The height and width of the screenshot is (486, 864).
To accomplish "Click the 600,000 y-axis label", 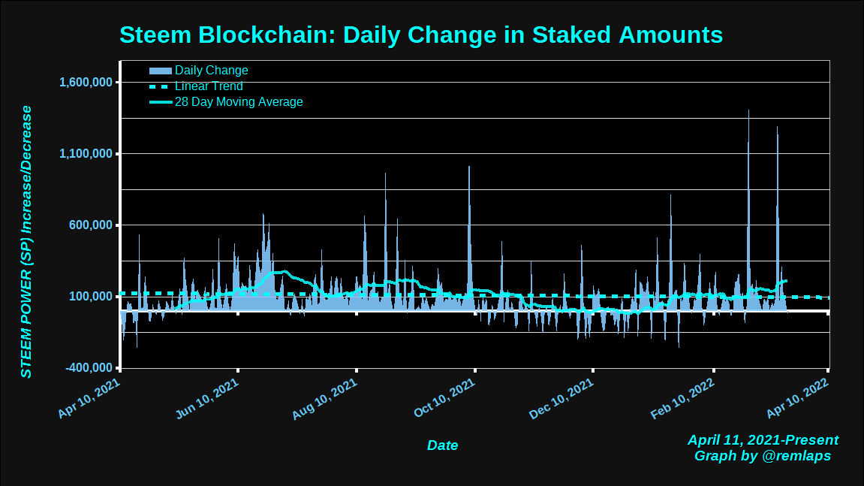I will pos(90,225).
